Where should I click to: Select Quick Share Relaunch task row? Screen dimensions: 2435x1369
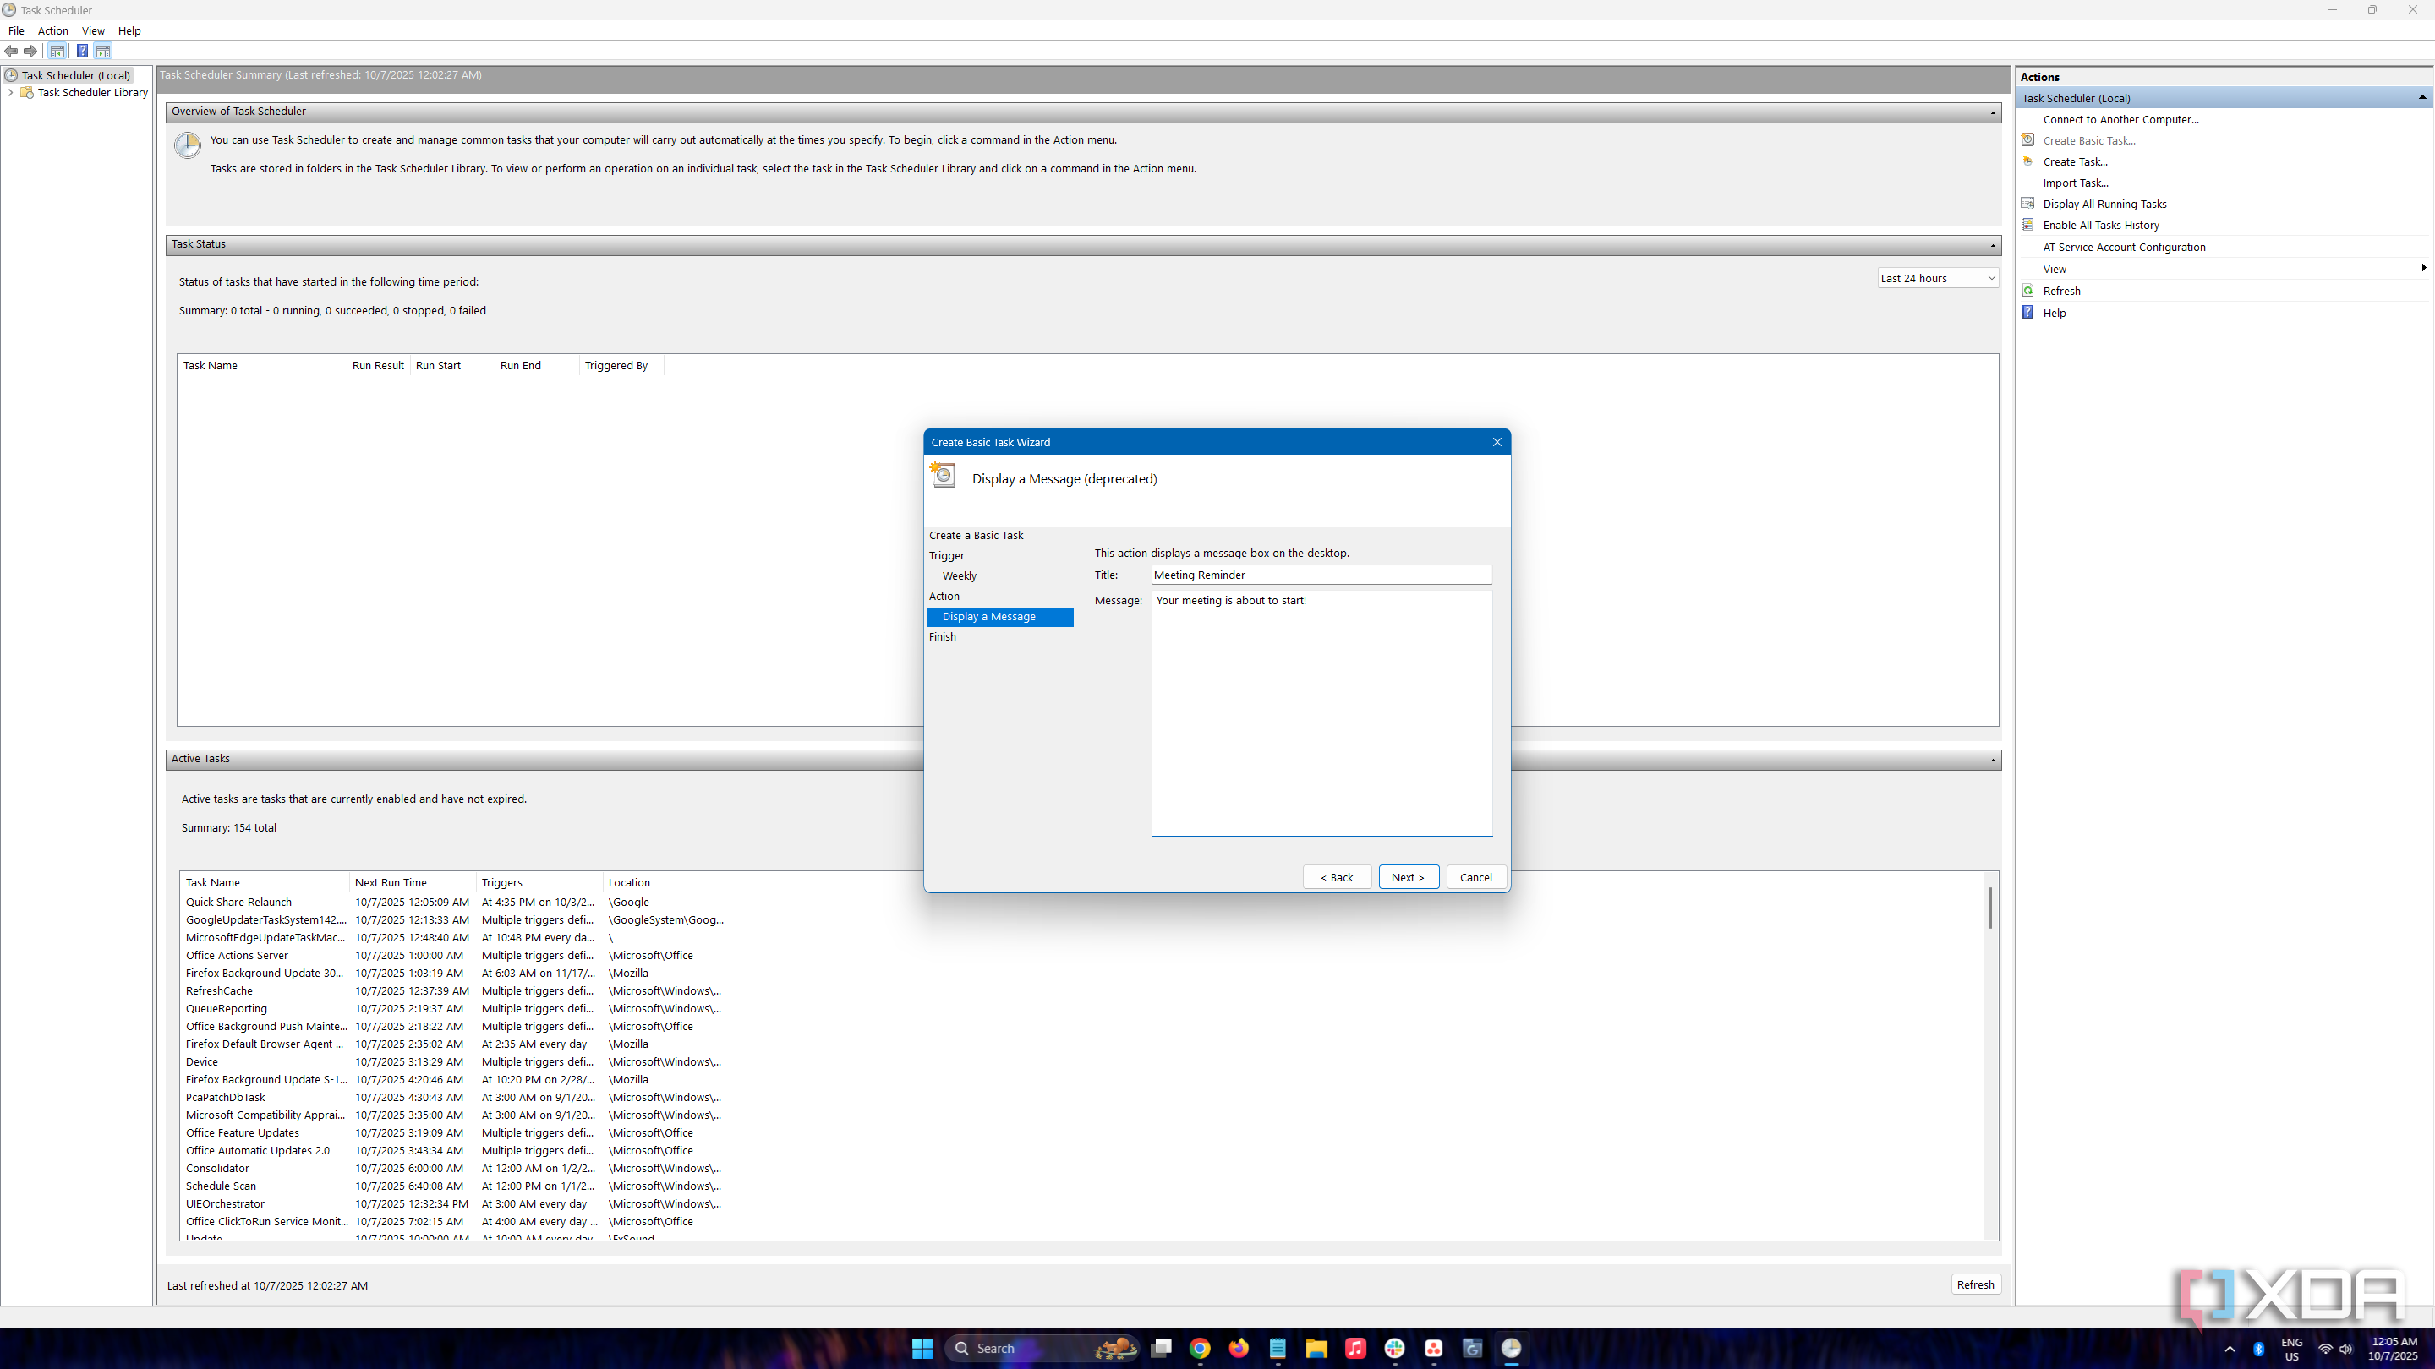click(x=454, y=903)
